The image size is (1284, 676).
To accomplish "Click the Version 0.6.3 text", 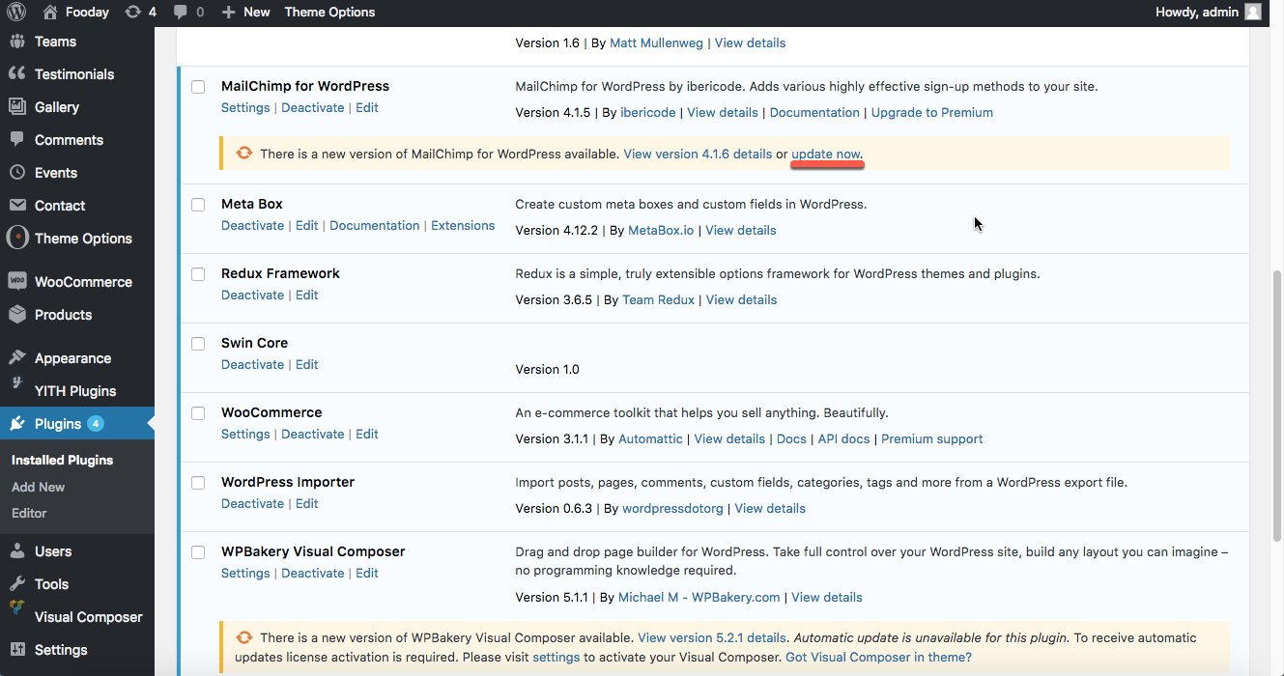I will [554, 509].
